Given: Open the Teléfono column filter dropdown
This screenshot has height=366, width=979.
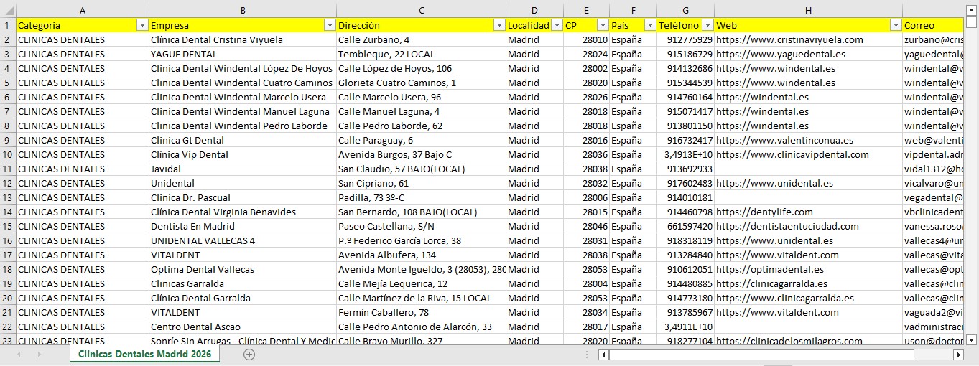Looking at the screenshot, I should coord(707,25).
